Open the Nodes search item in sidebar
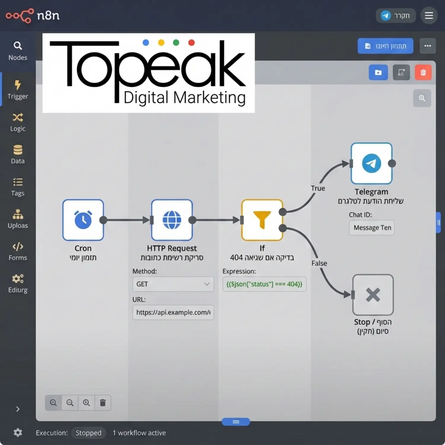Screen dimensions: 445x445 (18, 51)
